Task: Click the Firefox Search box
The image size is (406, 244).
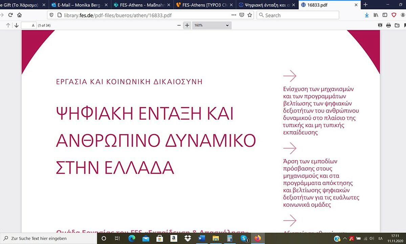Action: 298,15
